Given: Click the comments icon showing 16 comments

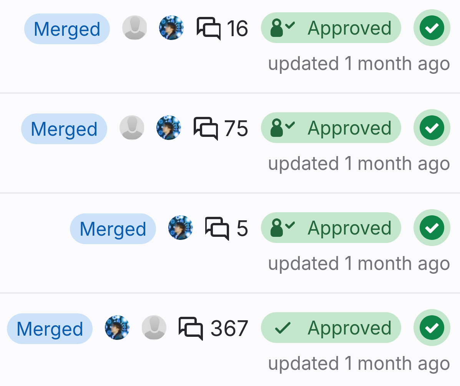Looking at the screenshot, I should pos(209,28).
